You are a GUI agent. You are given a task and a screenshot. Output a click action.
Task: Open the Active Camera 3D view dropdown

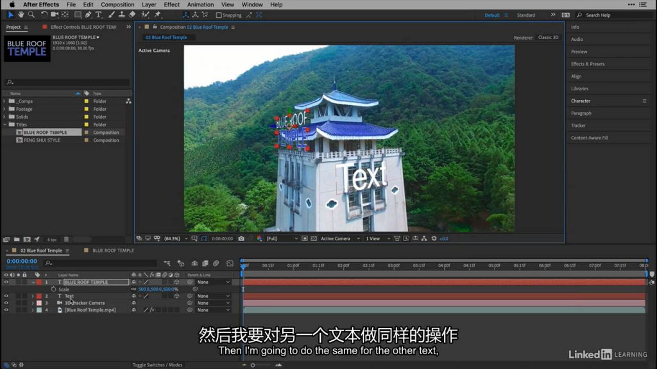[x=340, y=238]
